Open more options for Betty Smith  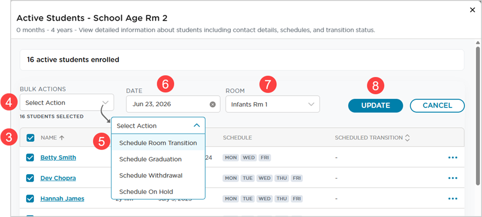click(453, 158)
